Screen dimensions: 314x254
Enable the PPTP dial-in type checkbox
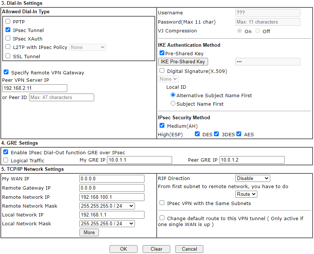(8, 21)
